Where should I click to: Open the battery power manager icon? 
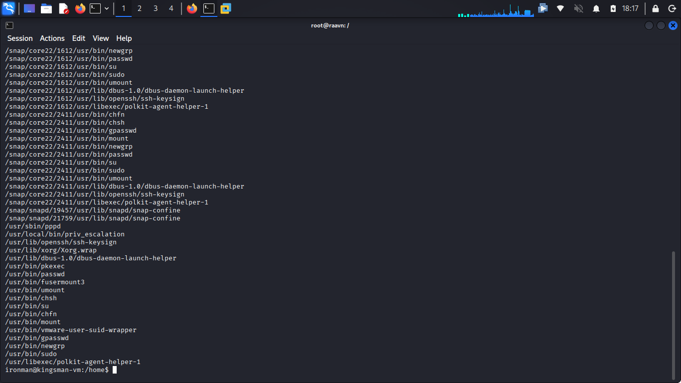click(x=613, y=8)
